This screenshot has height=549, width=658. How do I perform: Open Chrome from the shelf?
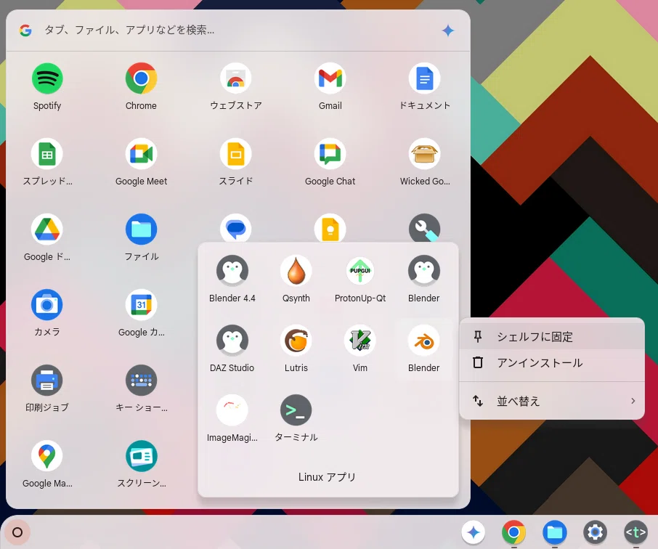513,532
